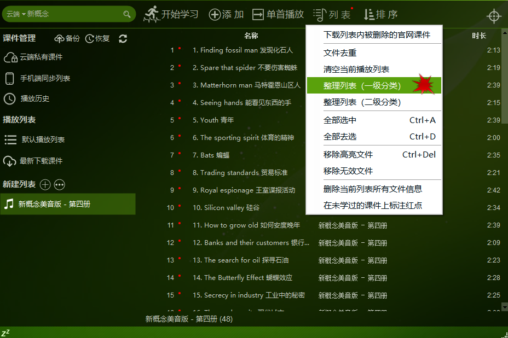Viewport: 508px width, 338px height.
Task: Click 备份 cloud backup button
Action: (67, 38)
